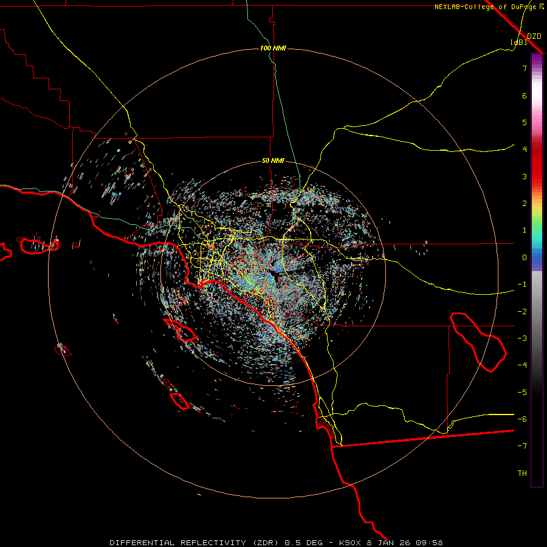The image size is (547, 547).
Task: Click the 7 value on the color scale
Action: [x=525, y=68]
